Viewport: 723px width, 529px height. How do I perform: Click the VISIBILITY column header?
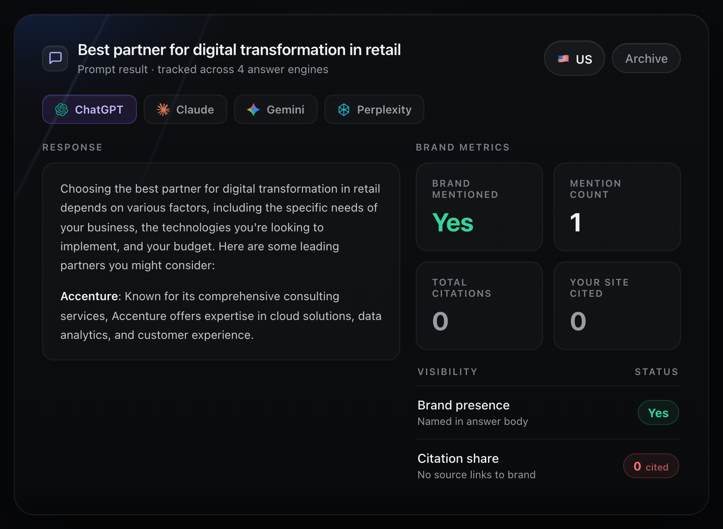click(x=448, y=372)
